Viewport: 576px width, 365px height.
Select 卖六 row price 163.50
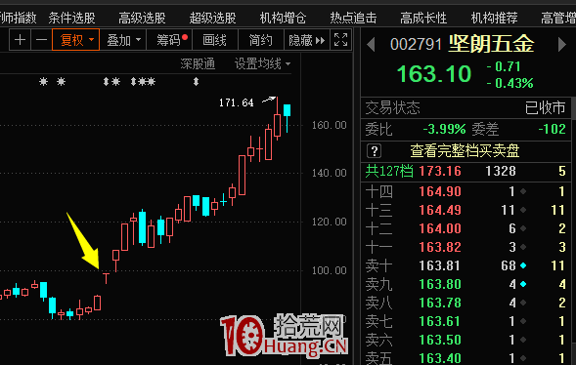pos(440,340)
